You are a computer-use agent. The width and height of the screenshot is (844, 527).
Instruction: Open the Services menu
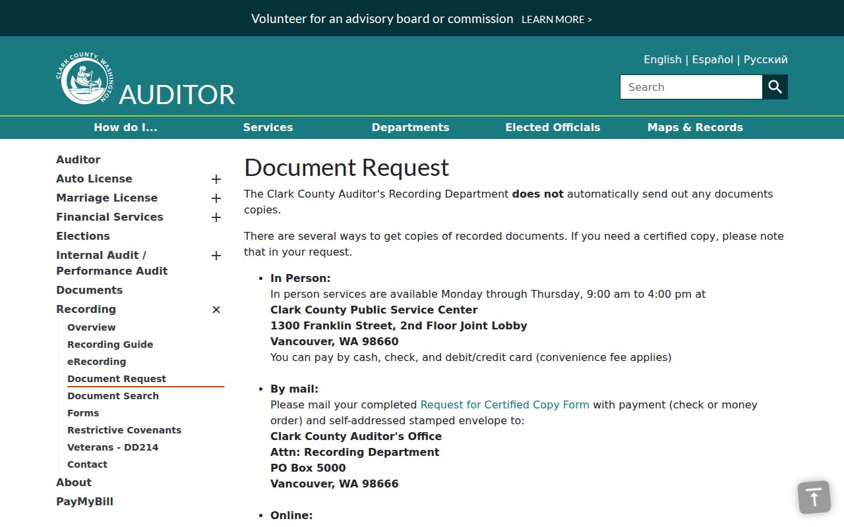[268, 128]
